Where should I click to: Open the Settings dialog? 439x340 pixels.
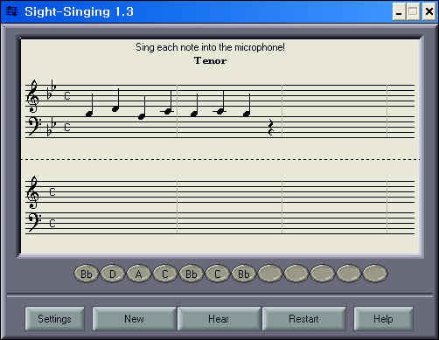pyautogui.click(x=54, y=318)
